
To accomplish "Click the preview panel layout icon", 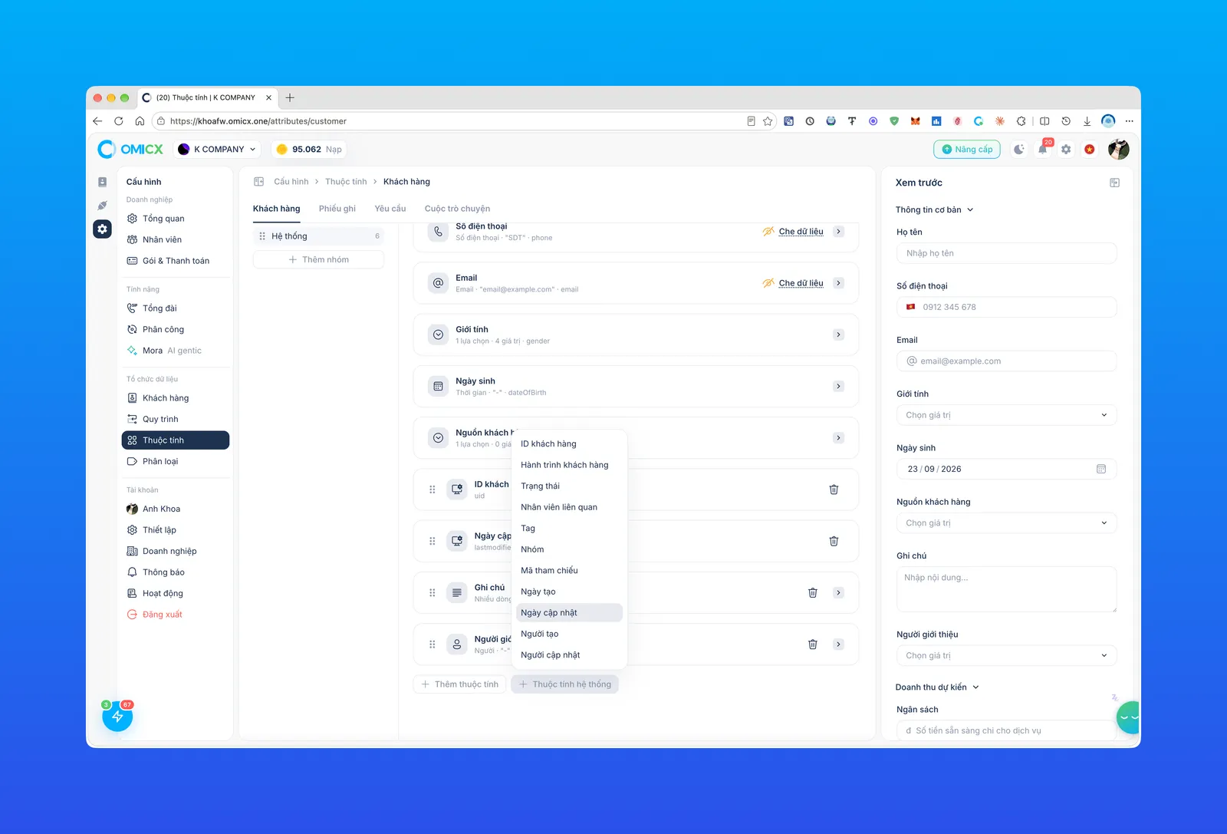I will click(x=1114, y=183).
